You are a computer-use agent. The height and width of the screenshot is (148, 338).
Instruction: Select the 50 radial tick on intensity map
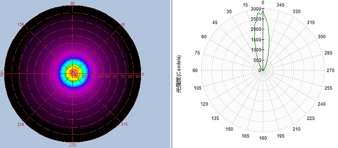pos(108,76)
